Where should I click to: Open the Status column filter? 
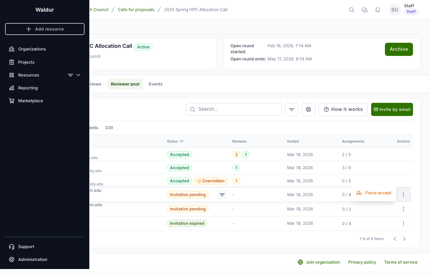(182, 141)
